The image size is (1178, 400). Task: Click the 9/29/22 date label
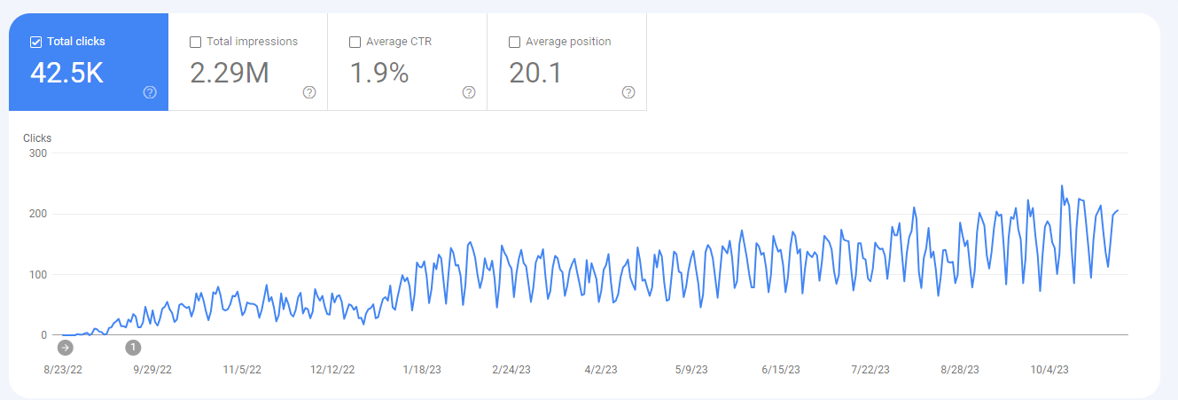tap(152, 370)
